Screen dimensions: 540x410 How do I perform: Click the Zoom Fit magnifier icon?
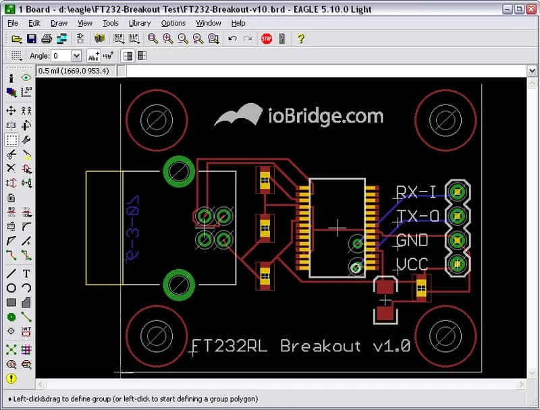point(151,38)
